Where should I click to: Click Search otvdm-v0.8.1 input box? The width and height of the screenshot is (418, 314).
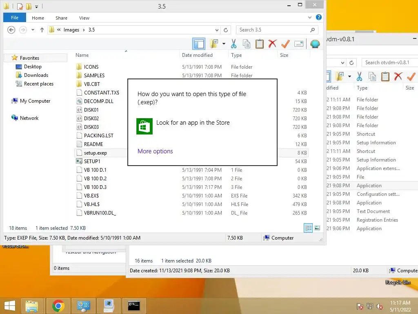click(390, 63)
